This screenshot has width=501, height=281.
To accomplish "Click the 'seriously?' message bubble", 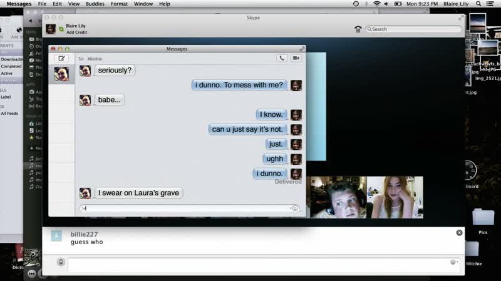I will pos(115,70).
